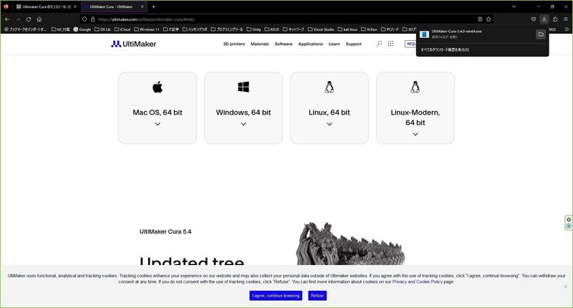Open the nine-dot apps grid icon

tap(390, 44)
